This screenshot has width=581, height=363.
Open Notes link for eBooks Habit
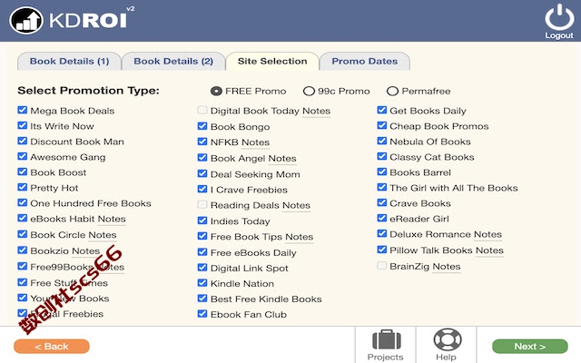click(112, 219)
